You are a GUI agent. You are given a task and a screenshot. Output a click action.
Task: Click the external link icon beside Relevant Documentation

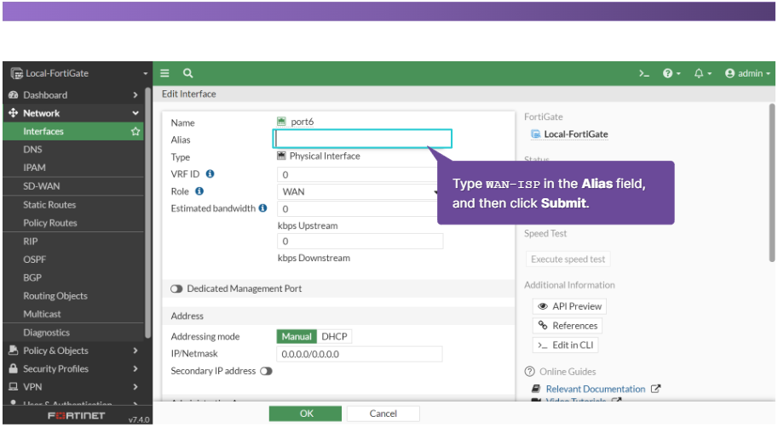point(655,389)
